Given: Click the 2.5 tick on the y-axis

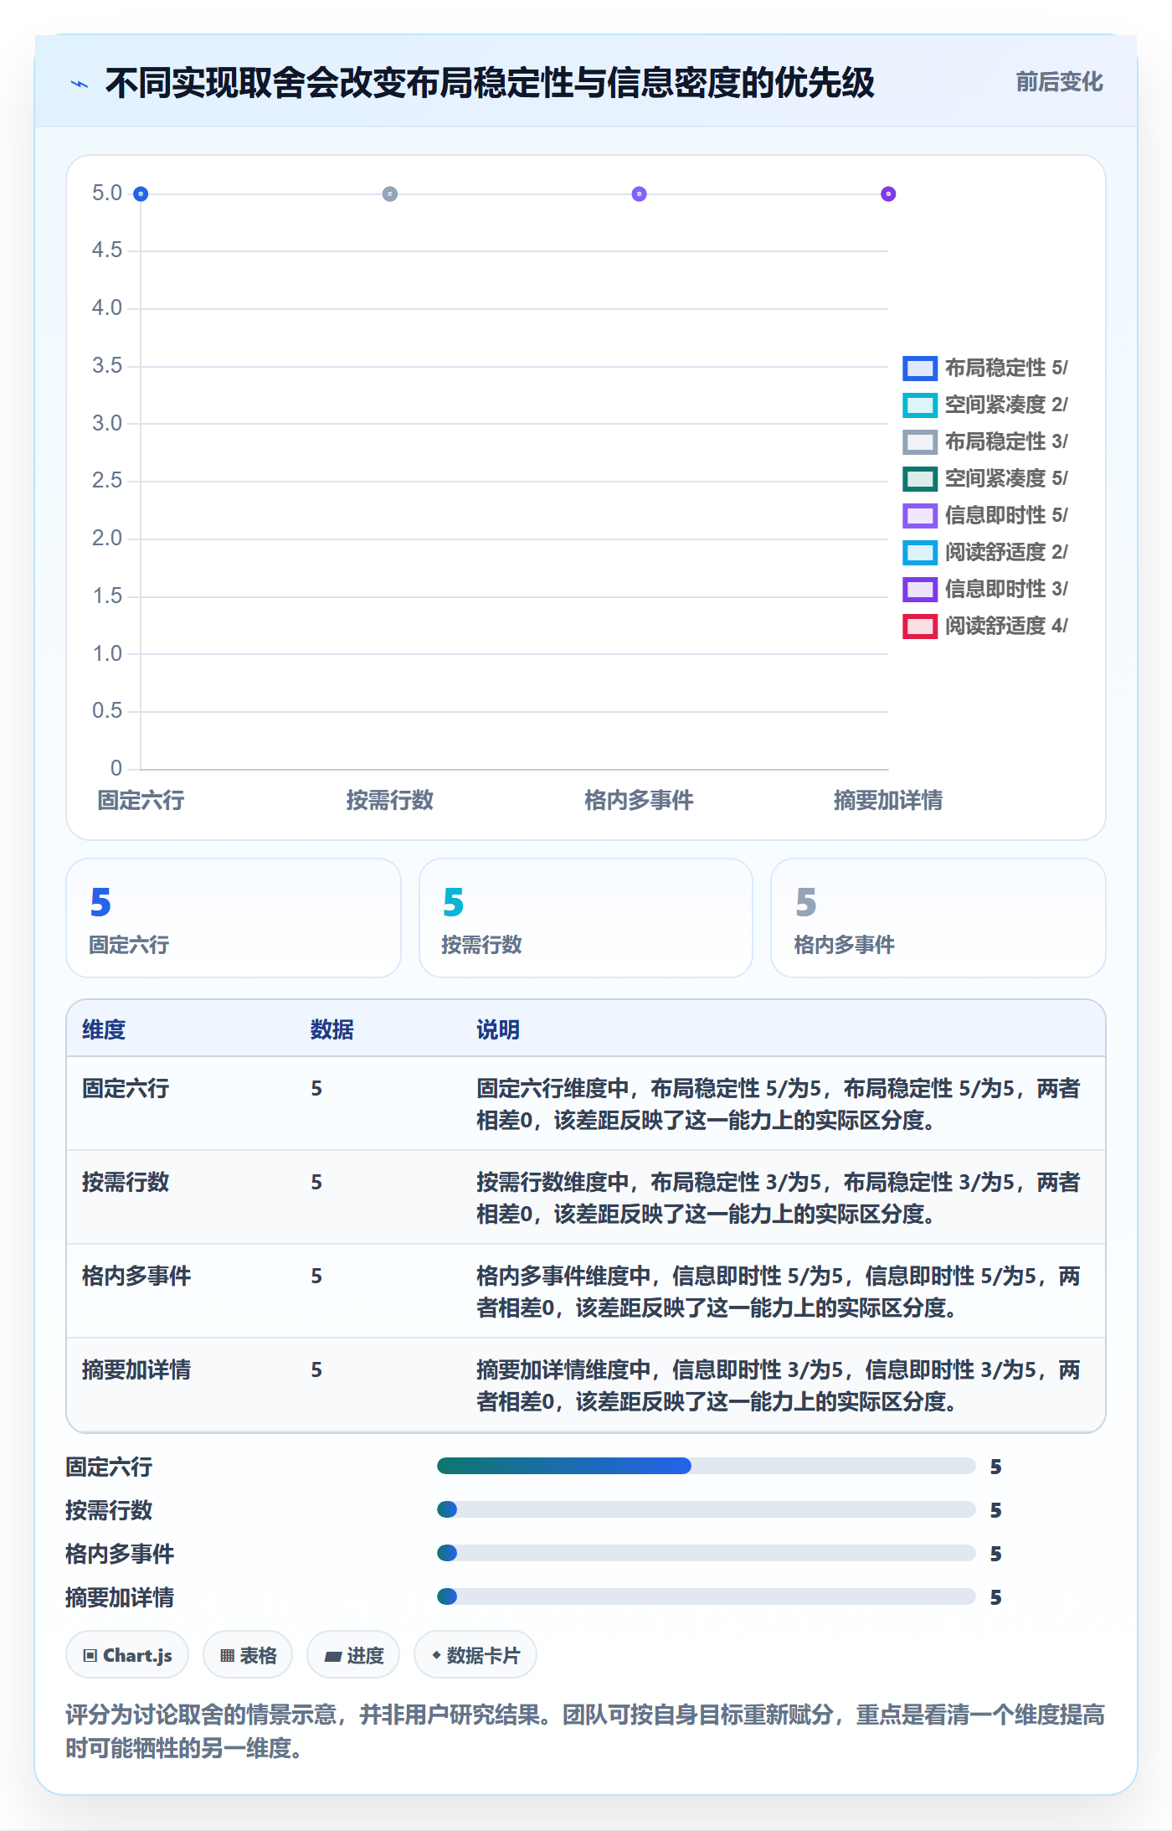Looking at the screenshot, I should 107,481.
